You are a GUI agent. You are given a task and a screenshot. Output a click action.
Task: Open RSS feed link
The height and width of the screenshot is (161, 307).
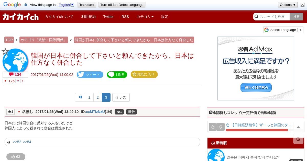click(125, 17)
